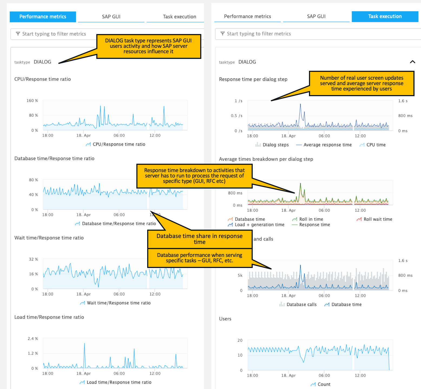Focus the right panel metrics filter field
The image size is (421, 389).
point(318,34)
